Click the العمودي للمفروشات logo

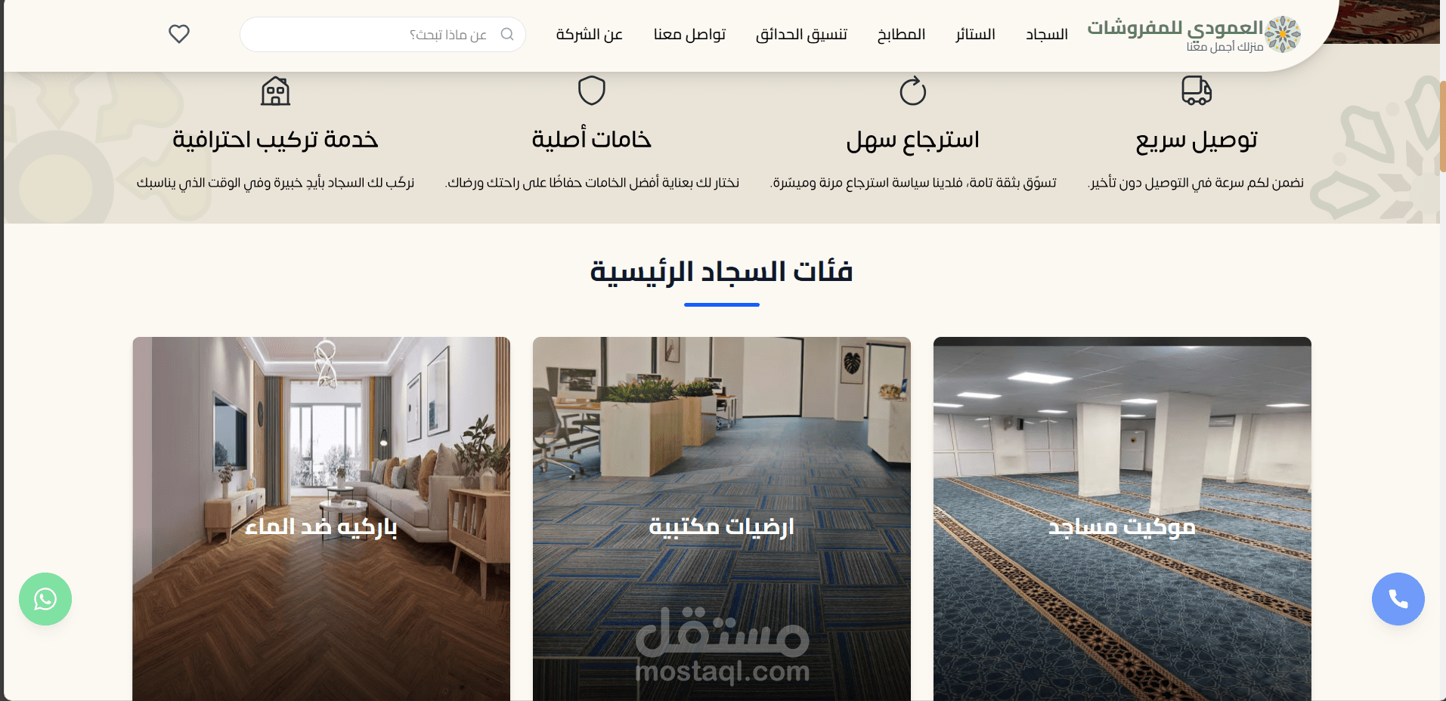coord(1194,35)
